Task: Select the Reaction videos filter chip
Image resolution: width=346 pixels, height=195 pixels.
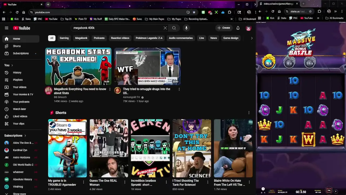Action: (120, 38)
